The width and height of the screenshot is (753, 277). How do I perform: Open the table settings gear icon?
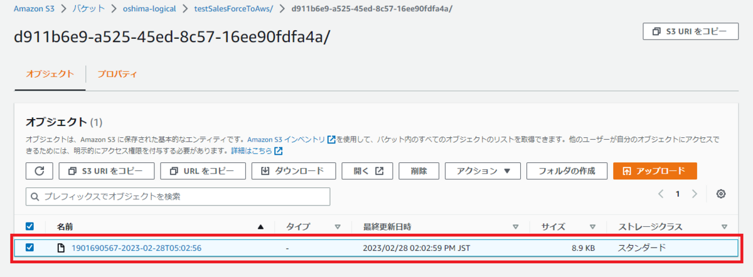click(x=721, y=194)
